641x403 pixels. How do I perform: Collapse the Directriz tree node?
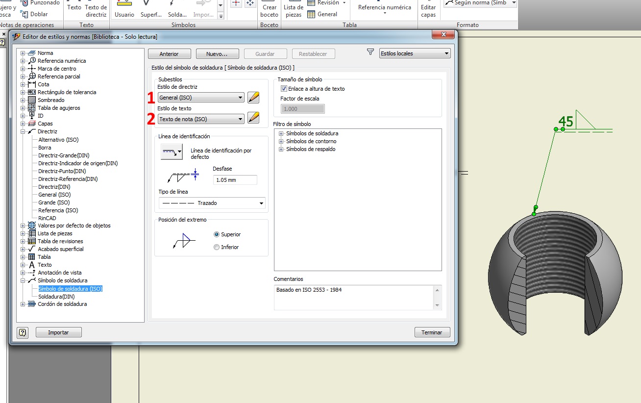tap(23, 131)
